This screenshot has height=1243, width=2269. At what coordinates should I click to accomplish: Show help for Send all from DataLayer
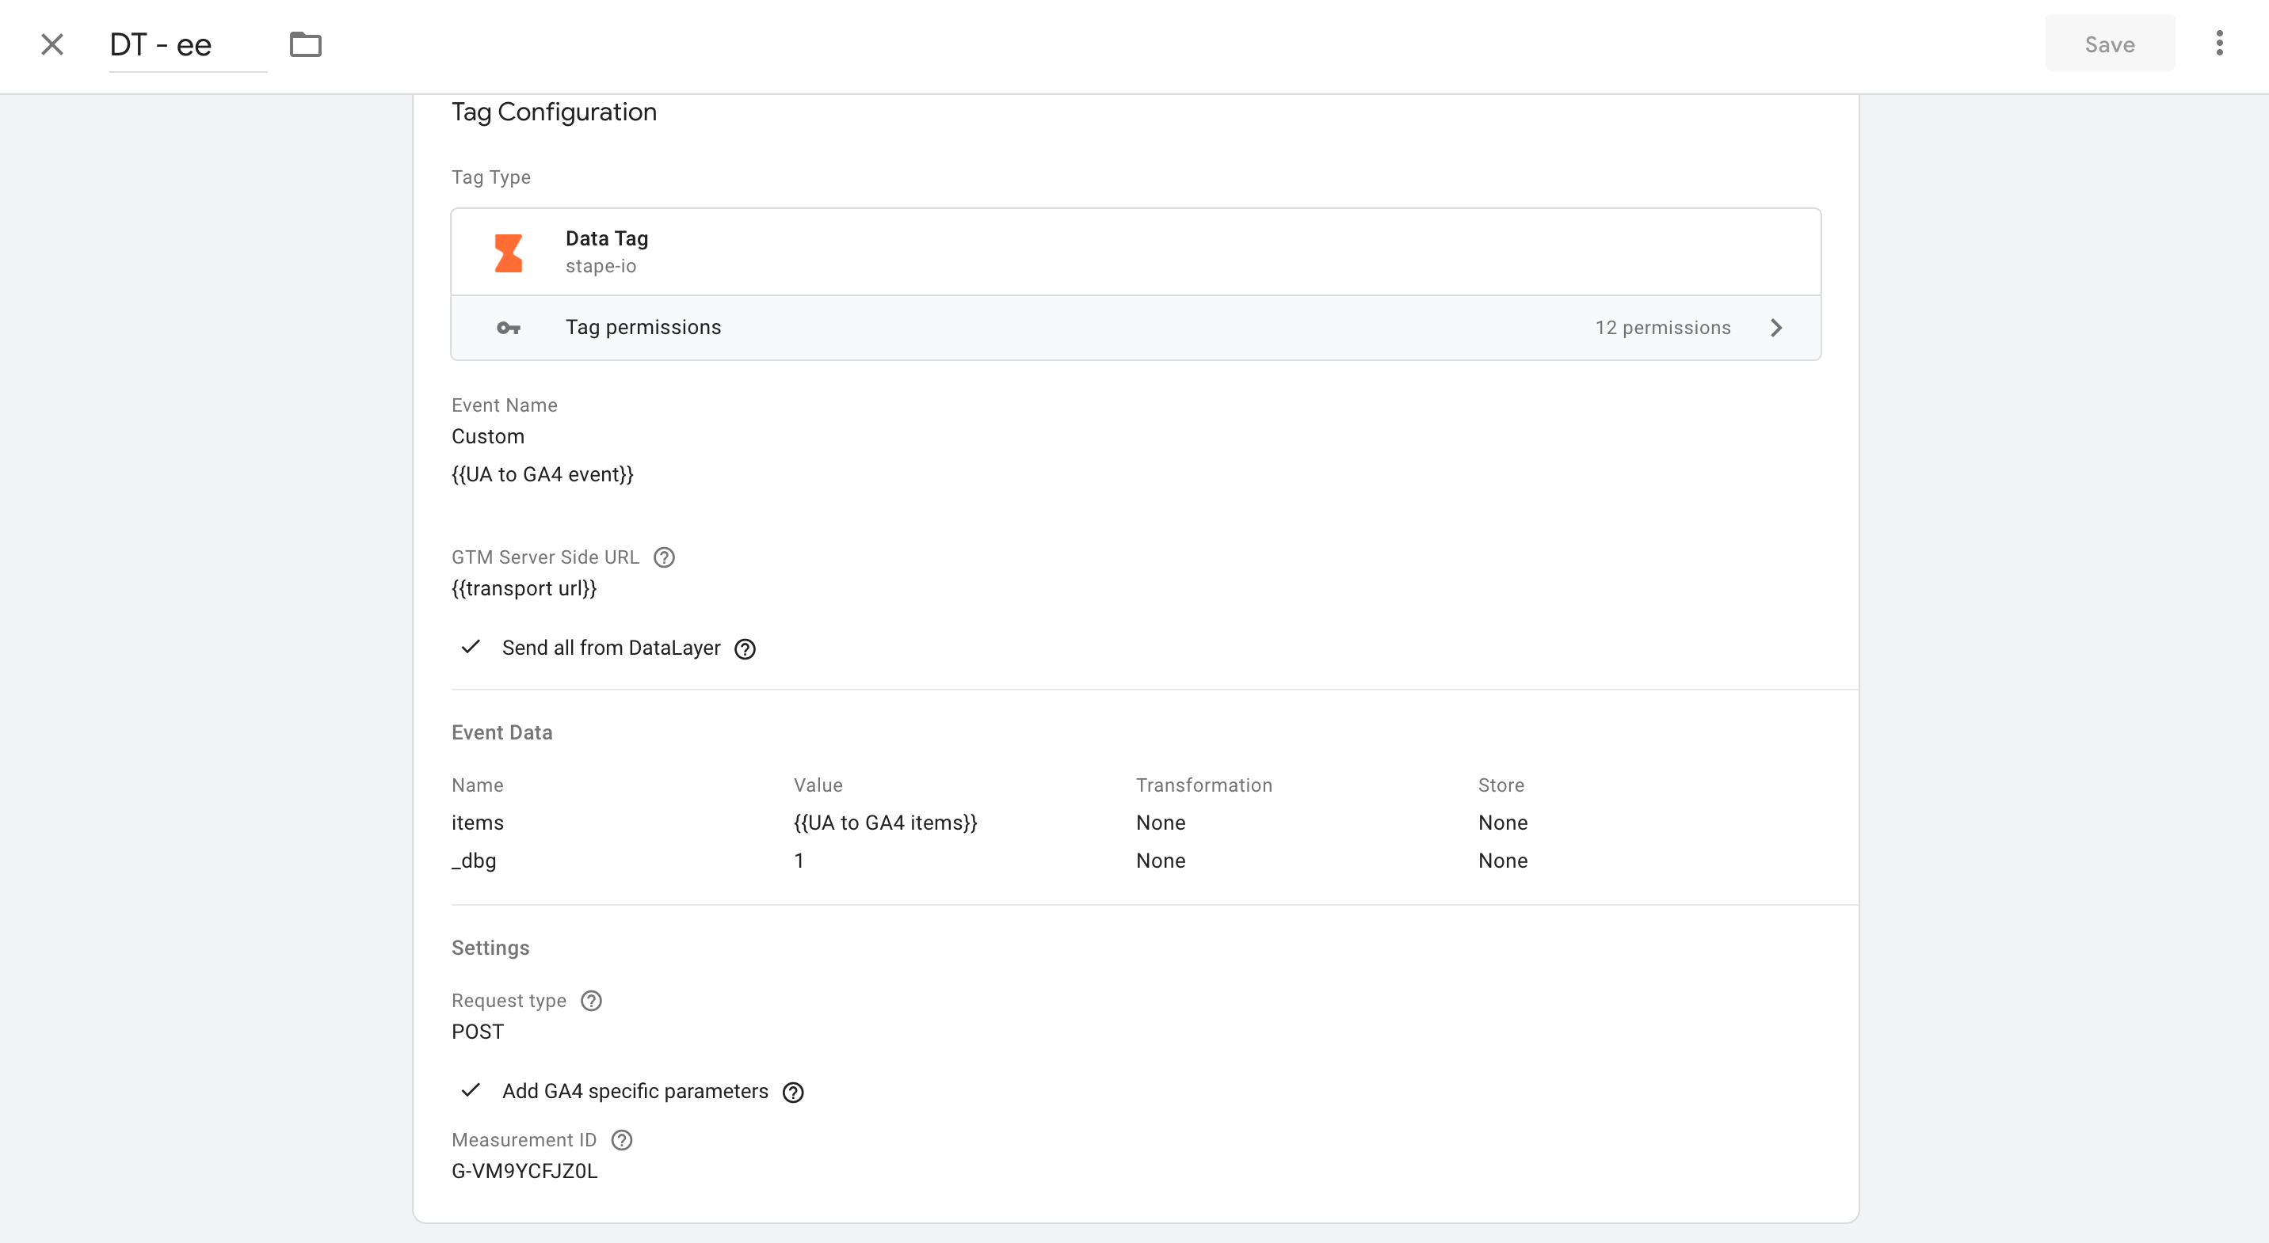746,648
